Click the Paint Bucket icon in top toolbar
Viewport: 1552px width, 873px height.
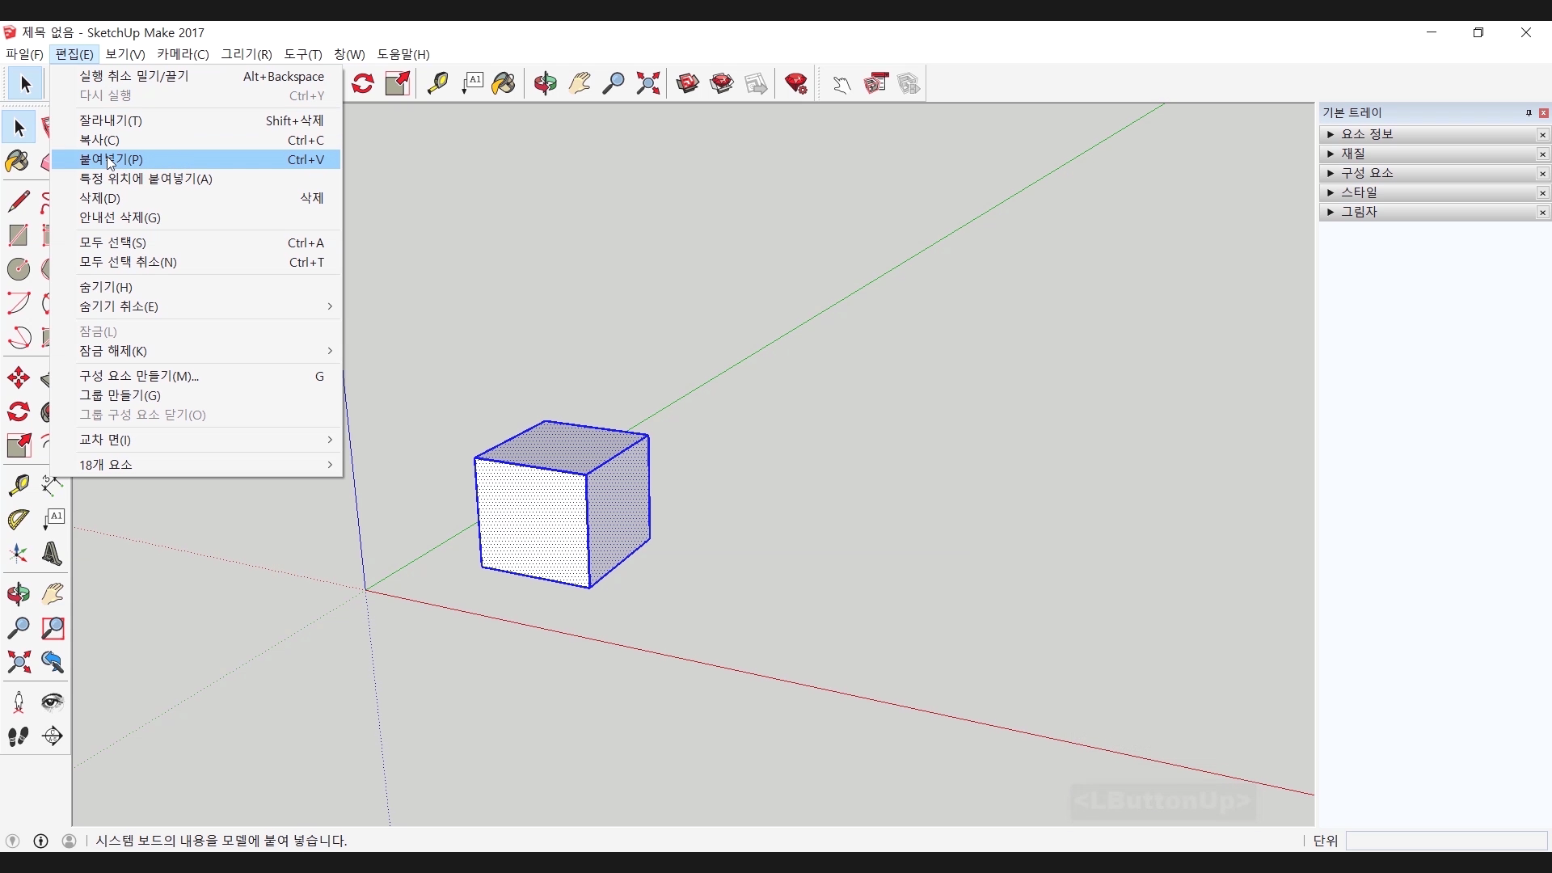(504, 83)
